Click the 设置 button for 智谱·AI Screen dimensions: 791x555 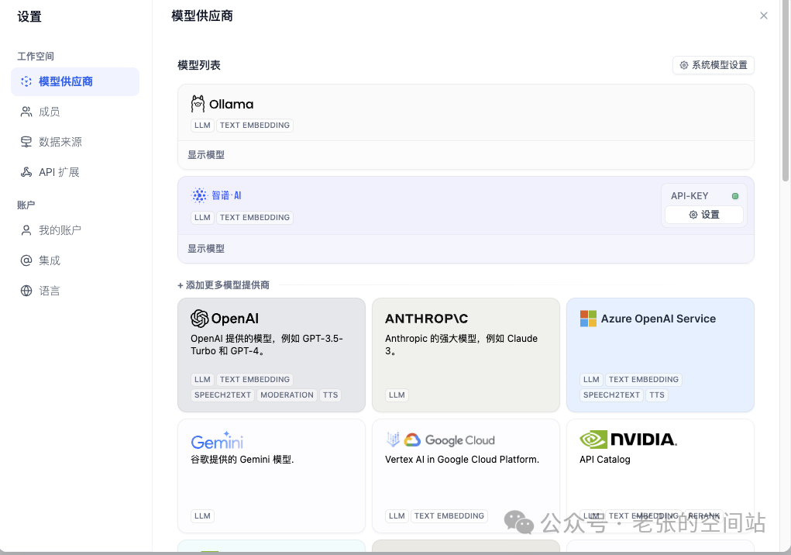click(x=703, y=215)
